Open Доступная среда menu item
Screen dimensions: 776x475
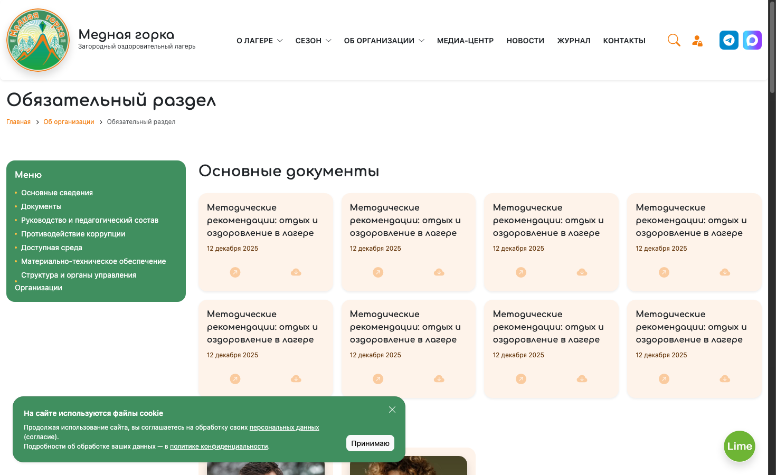coord(52,248)
